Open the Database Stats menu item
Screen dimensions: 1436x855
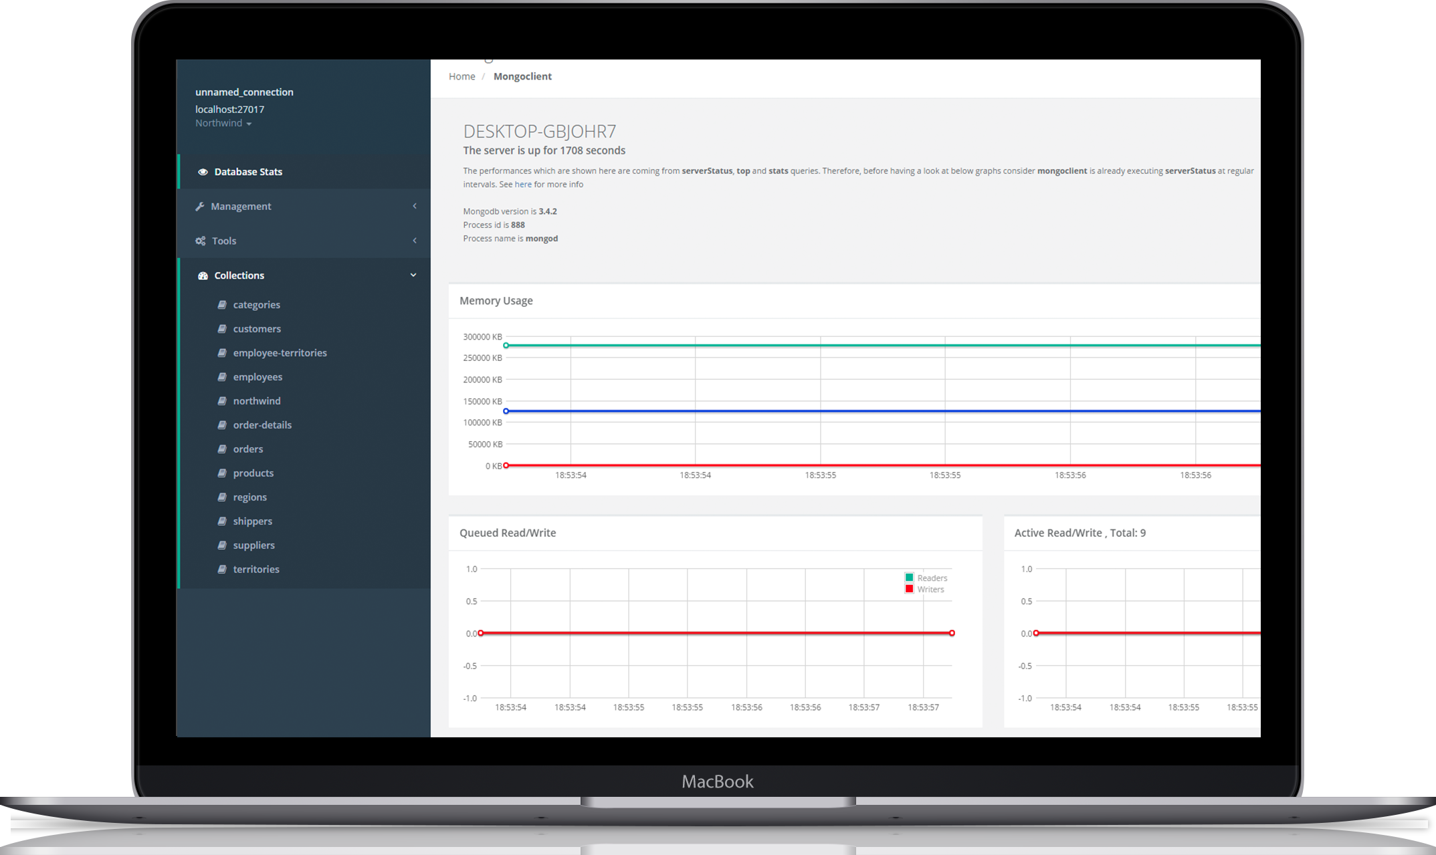point(304,172)
